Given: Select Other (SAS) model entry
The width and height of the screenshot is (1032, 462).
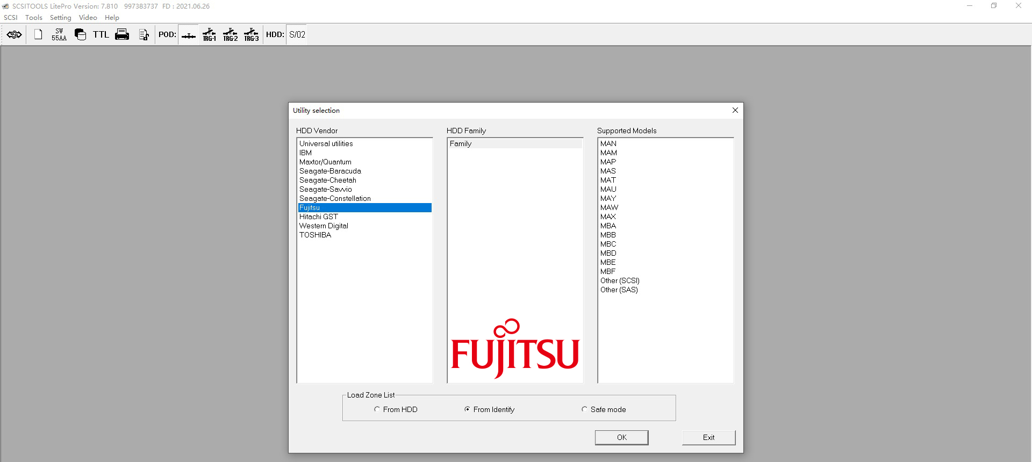Looking at the screenshot, I should [665, 290].
